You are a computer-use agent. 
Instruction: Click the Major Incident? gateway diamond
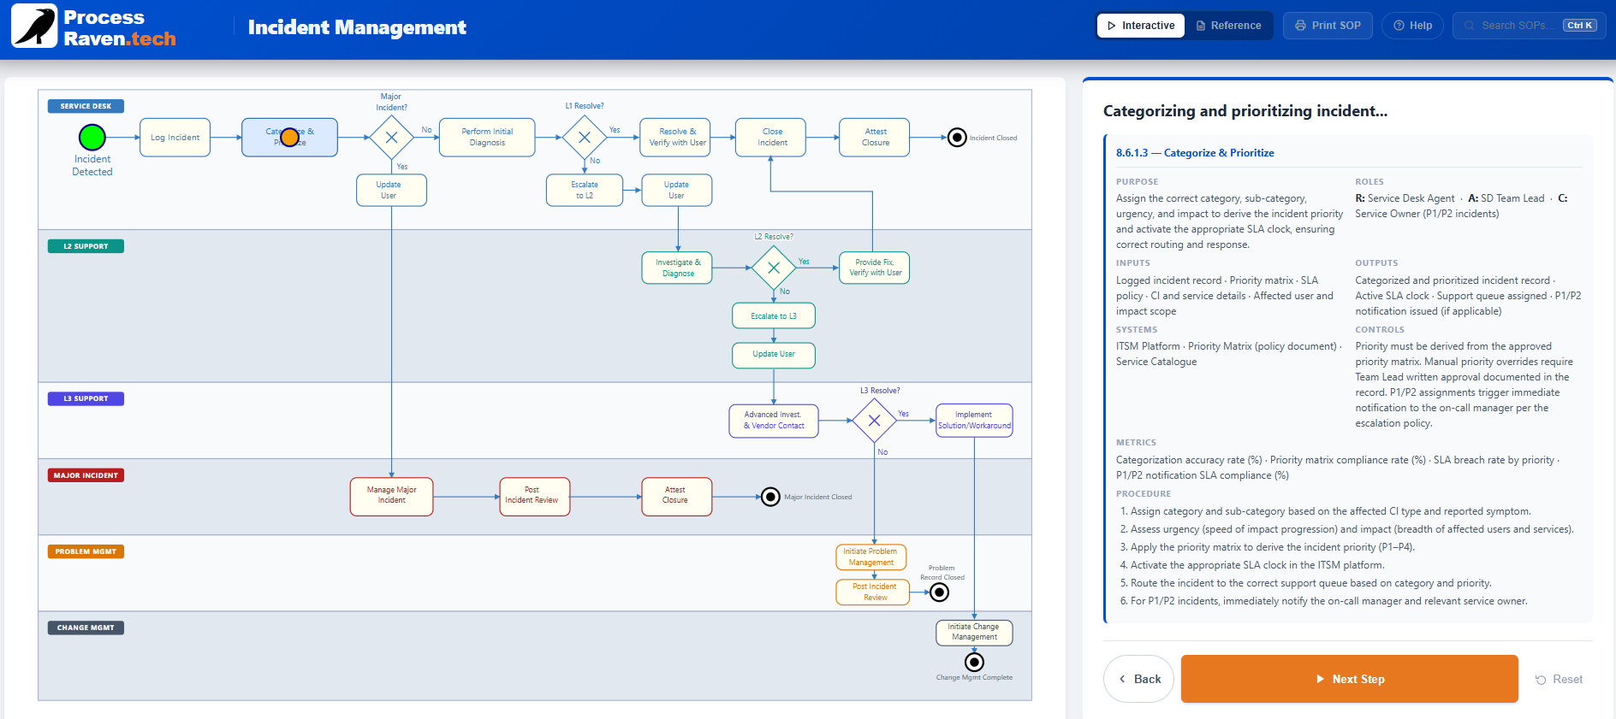point(391,137)
